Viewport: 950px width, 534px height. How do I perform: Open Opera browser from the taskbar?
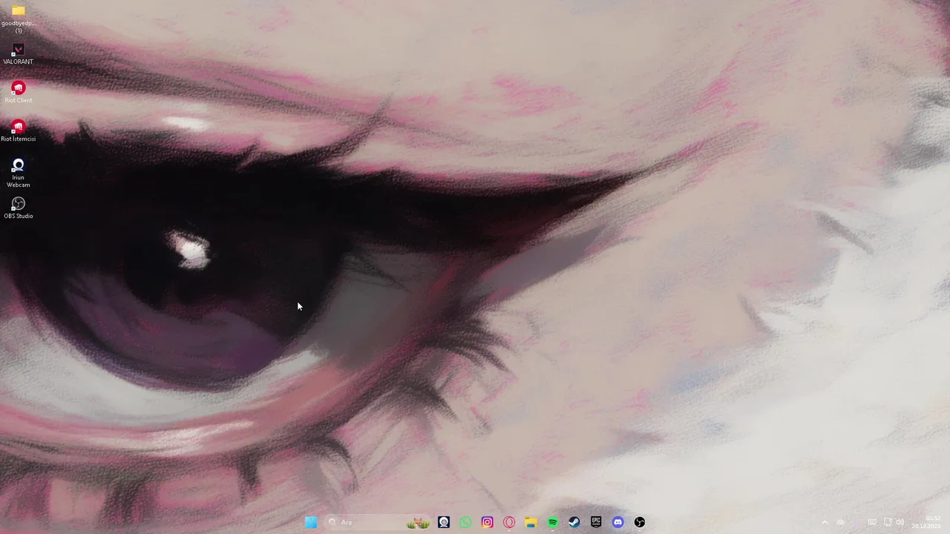(509, 522)
